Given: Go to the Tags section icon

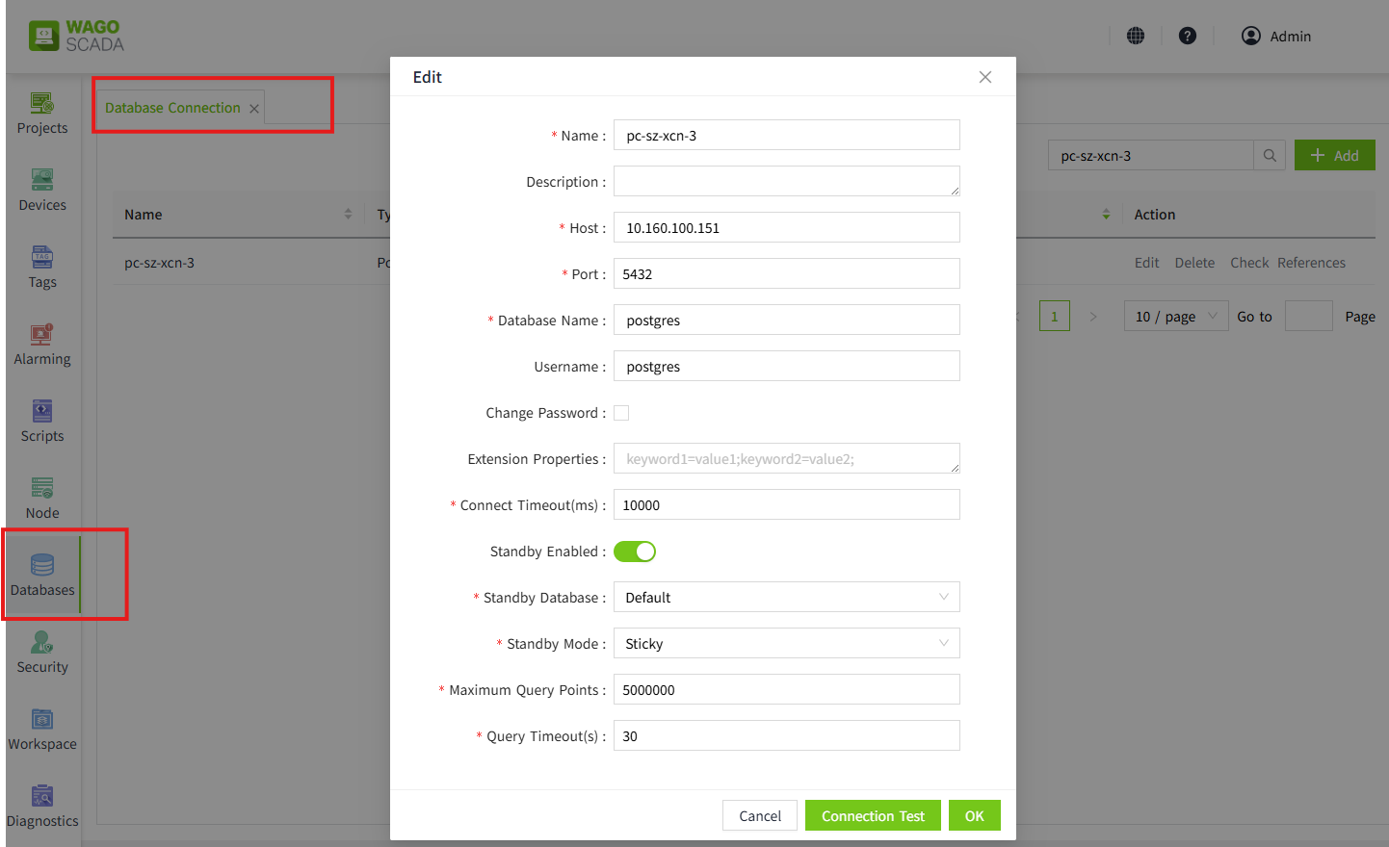Looking at the screenshot, I should 42,258.
